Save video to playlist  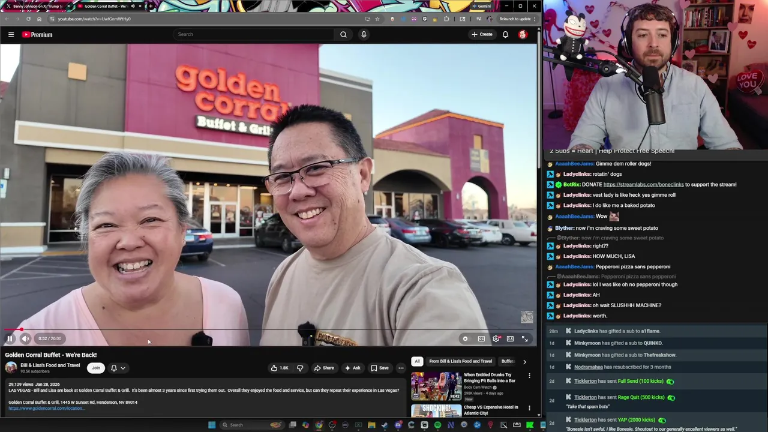click(x=379, y=368)
